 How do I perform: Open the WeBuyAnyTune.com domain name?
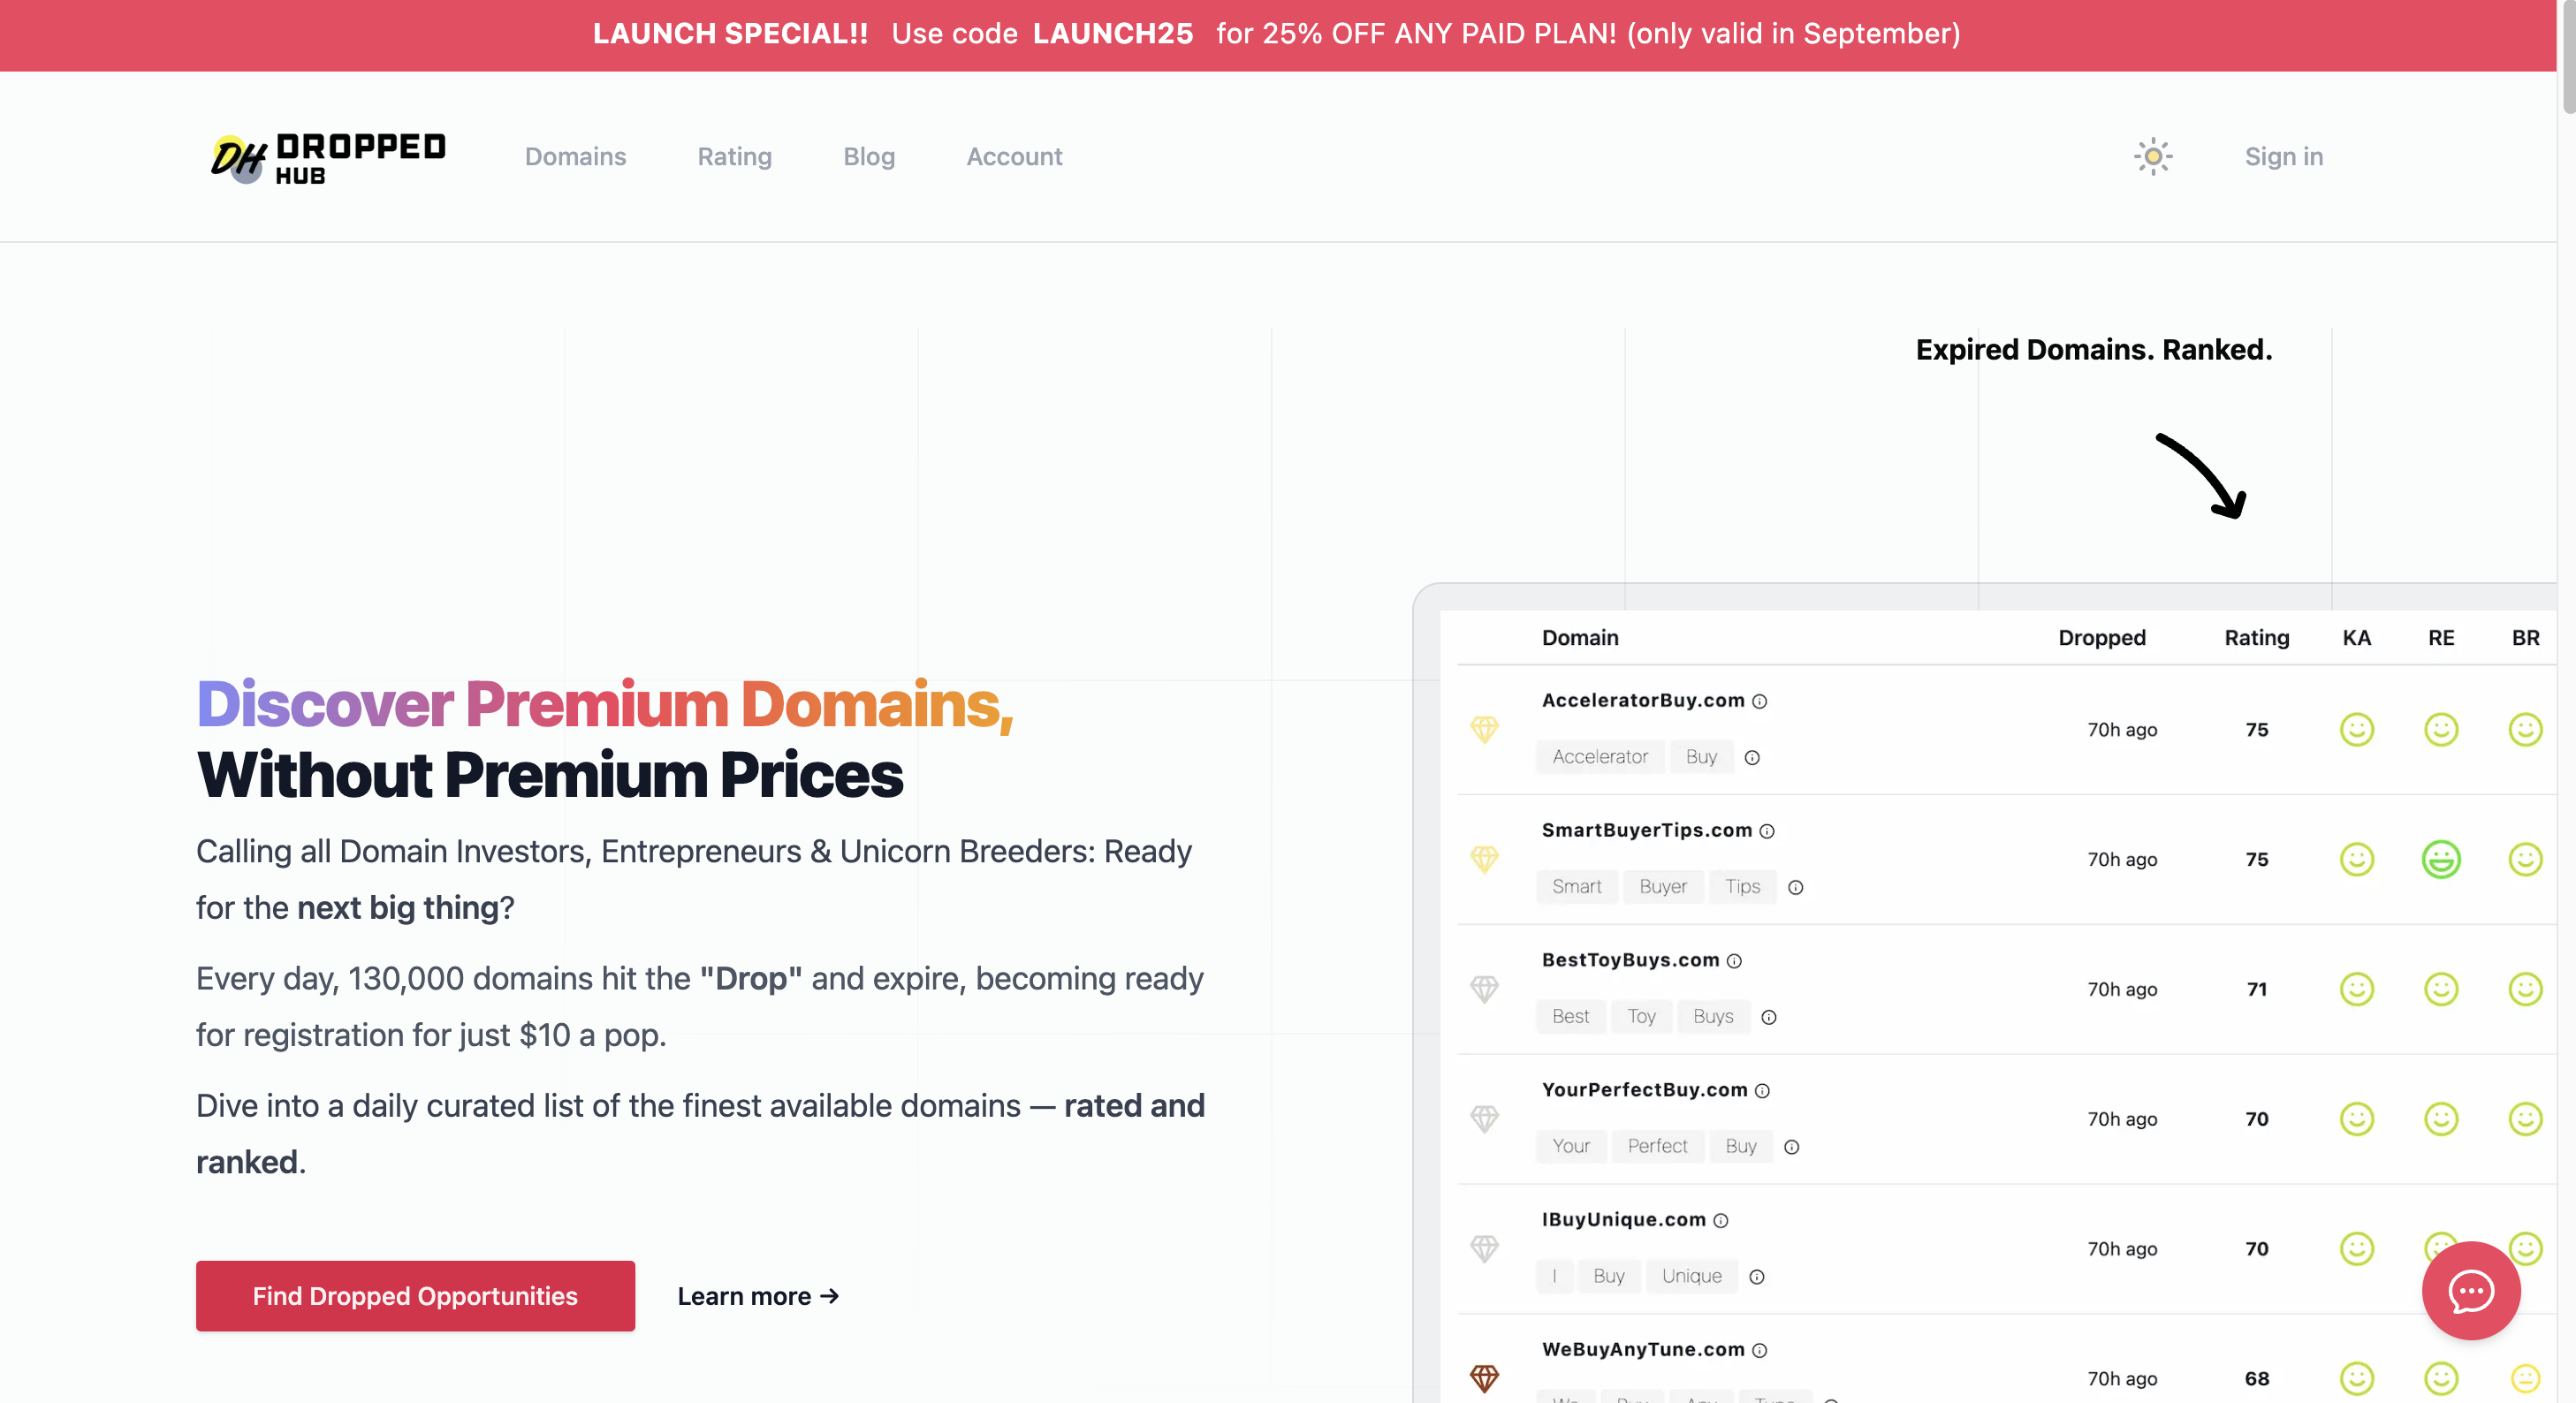1642,1351
